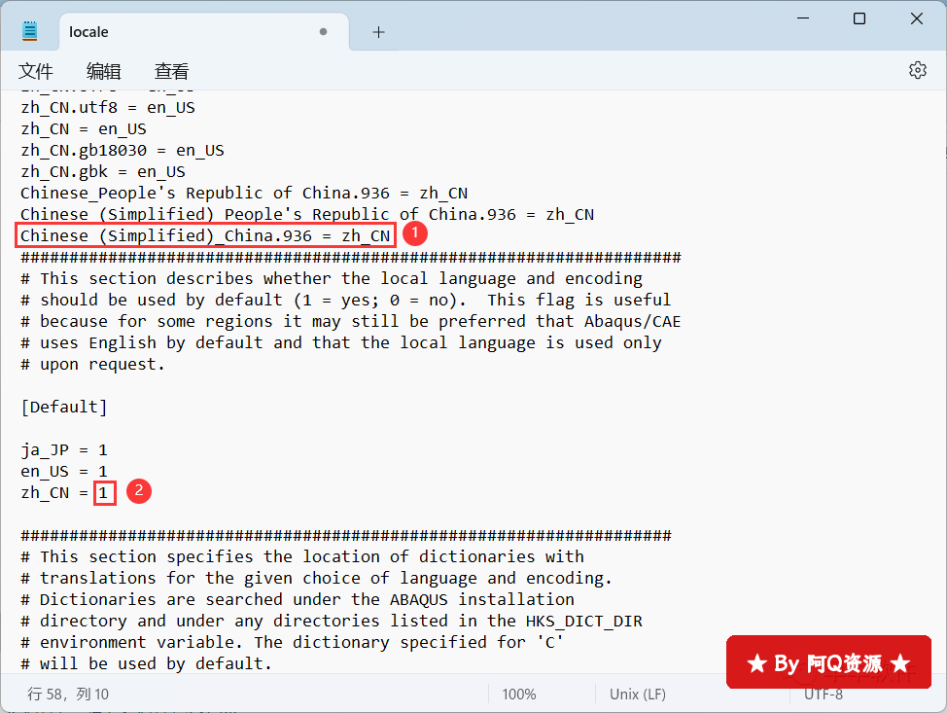The image size is (947, 713).
Task: Click the UTF-8 encoding indicator
Action: 823,694
